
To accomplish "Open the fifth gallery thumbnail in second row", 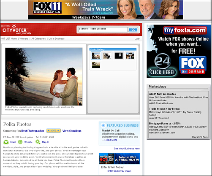I will pos(96,65).
